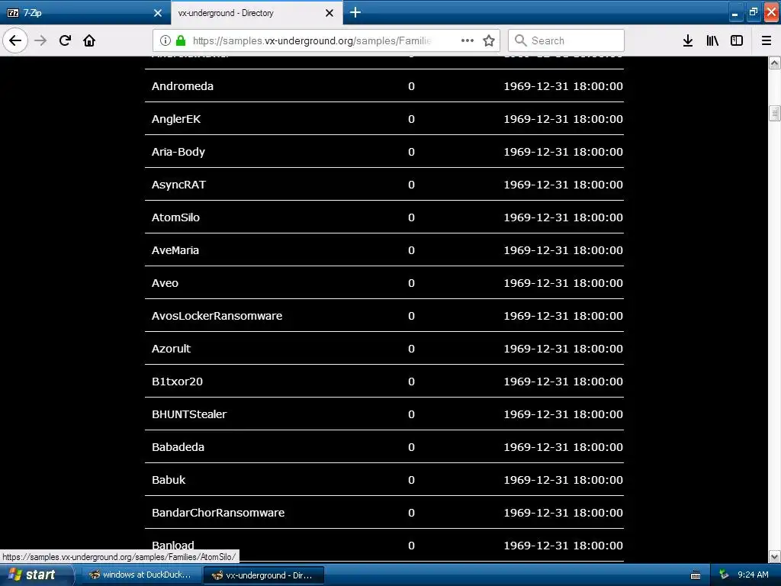Reload the current page
Image resolution: width=781 pixels, height=586 pixels.
[65, 40]
